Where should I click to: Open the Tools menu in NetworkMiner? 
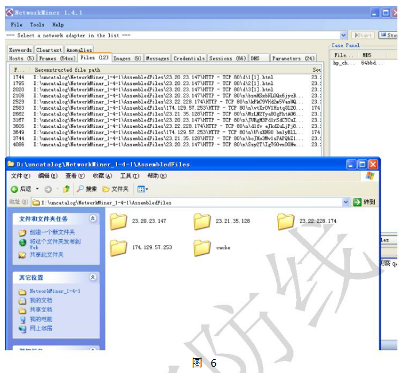point(37,25)
